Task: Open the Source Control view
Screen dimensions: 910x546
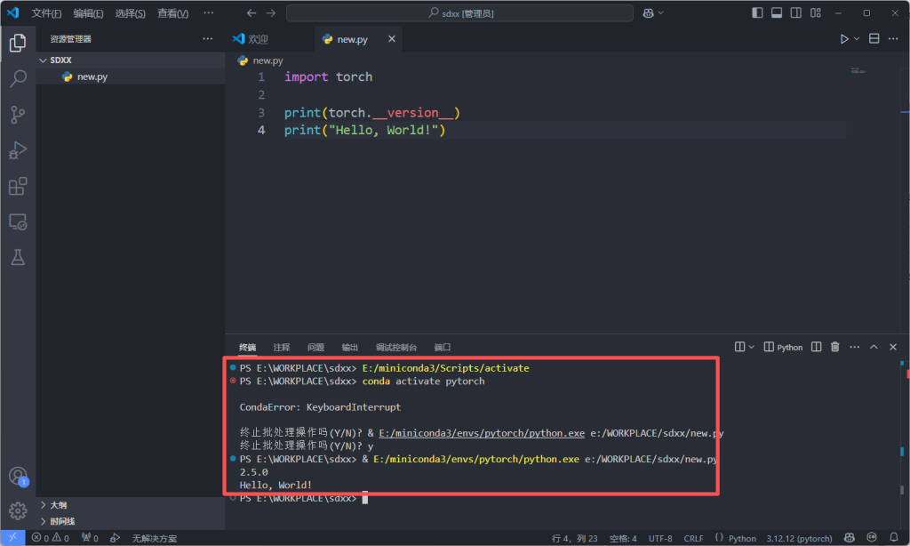Action: (x=17, y=115)
